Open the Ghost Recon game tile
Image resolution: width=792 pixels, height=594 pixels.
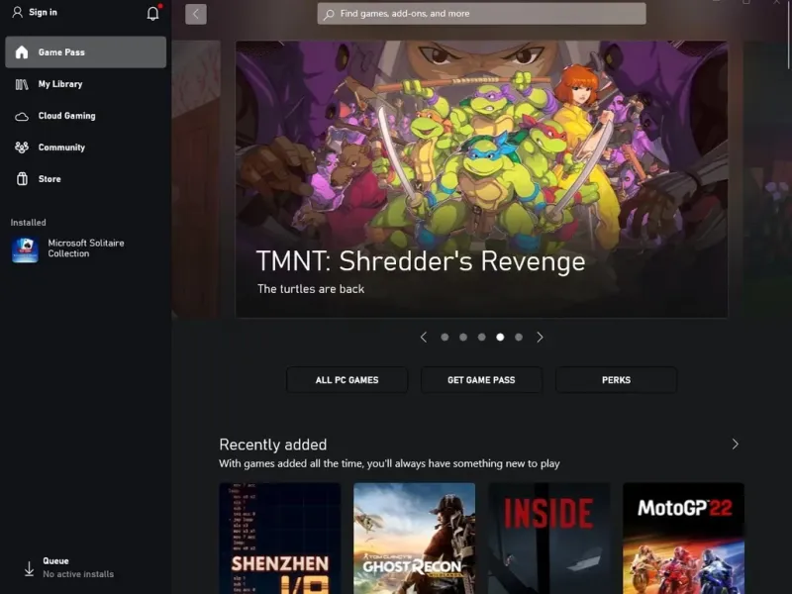click(x=414, y=539)
